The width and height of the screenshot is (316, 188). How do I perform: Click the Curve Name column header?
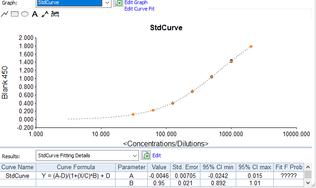tap(18, 167)
